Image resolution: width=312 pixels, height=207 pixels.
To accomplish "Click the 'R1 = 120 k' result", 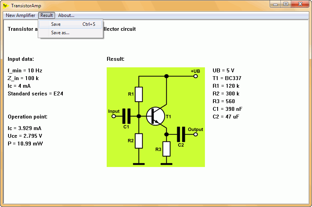I will (x=226, y=86).
